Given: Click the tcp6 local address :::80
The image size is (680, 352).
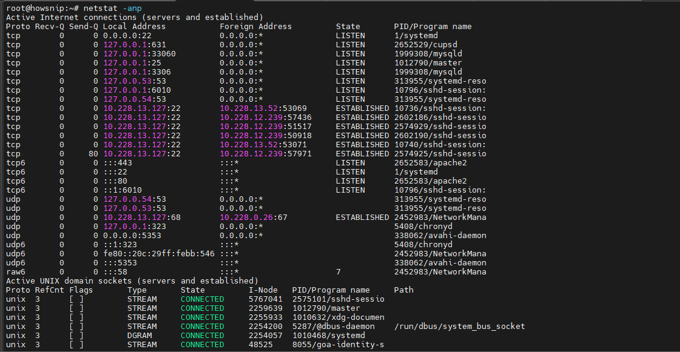Looking at the screenshot, I should click(115, 181).
